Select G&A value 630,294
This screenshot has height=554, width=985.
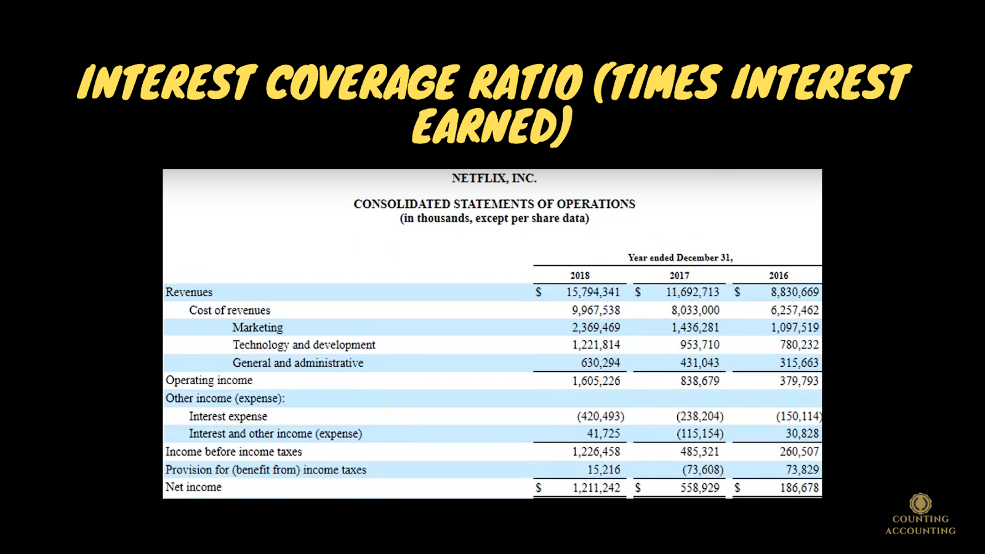click(x=600, y=363)
